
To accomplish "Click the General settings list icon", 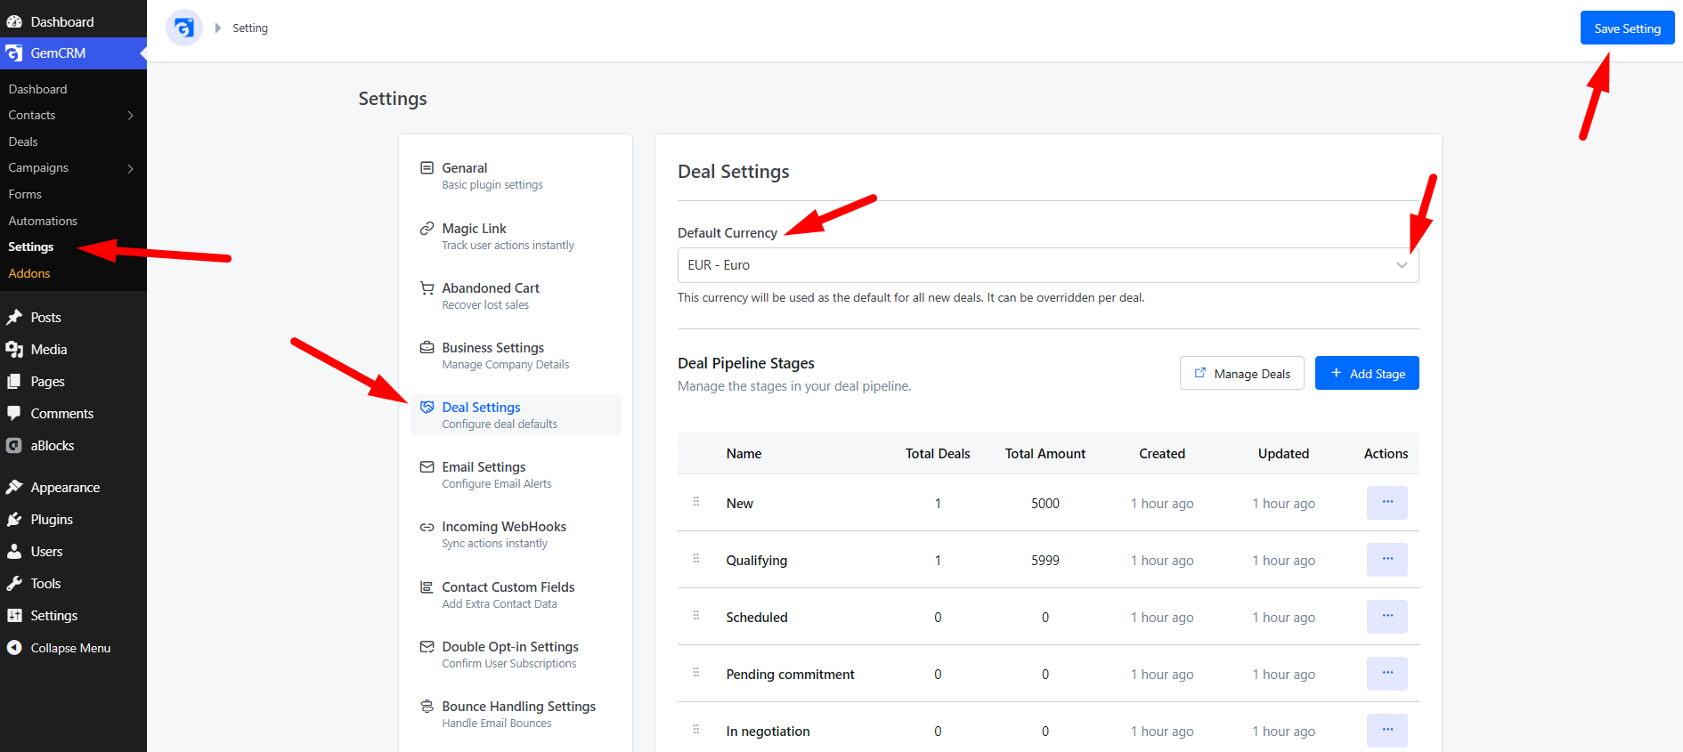I will 427,167.
